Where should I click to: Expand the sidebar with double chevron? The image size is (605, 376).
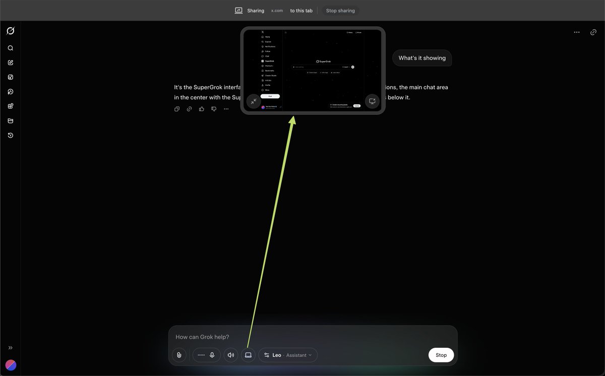[x=10, y=348]
